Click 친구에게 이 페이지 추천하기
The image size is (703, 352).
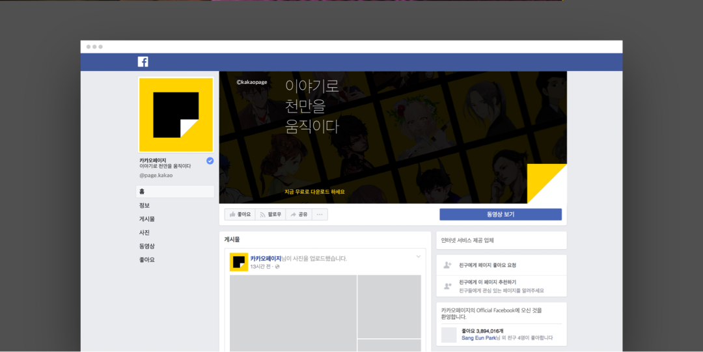[x=488, y=282]
